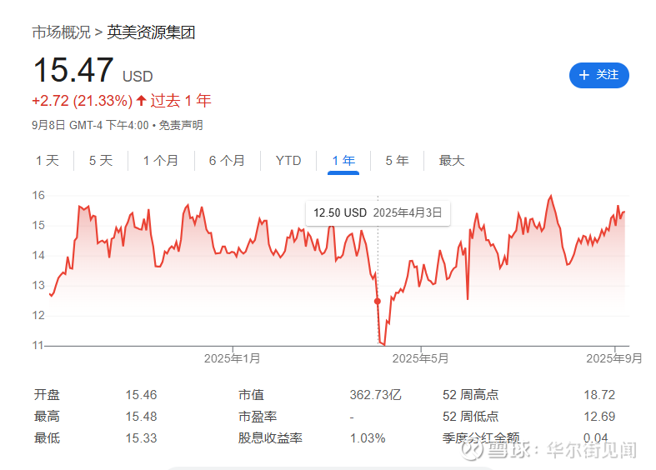Screen dimensions: 656x470
Task: Click the red data point on the chart
Action: click(x=378, y=301)
